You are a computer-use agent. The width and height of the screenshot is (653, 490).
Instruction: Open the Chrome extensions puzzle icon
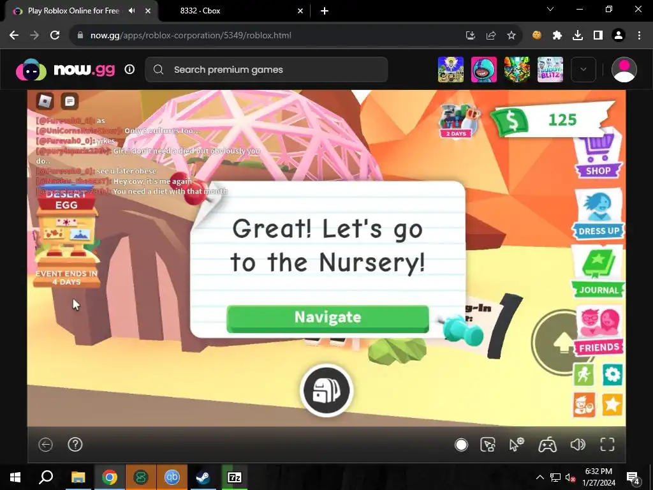click(557, 36)
